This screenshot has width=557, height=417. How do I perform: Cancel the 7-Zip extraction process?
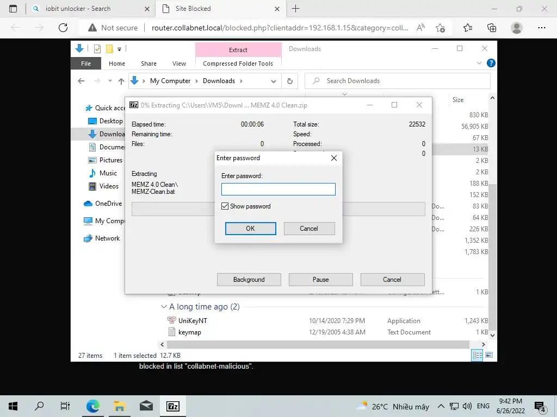[x=392, y=280]
